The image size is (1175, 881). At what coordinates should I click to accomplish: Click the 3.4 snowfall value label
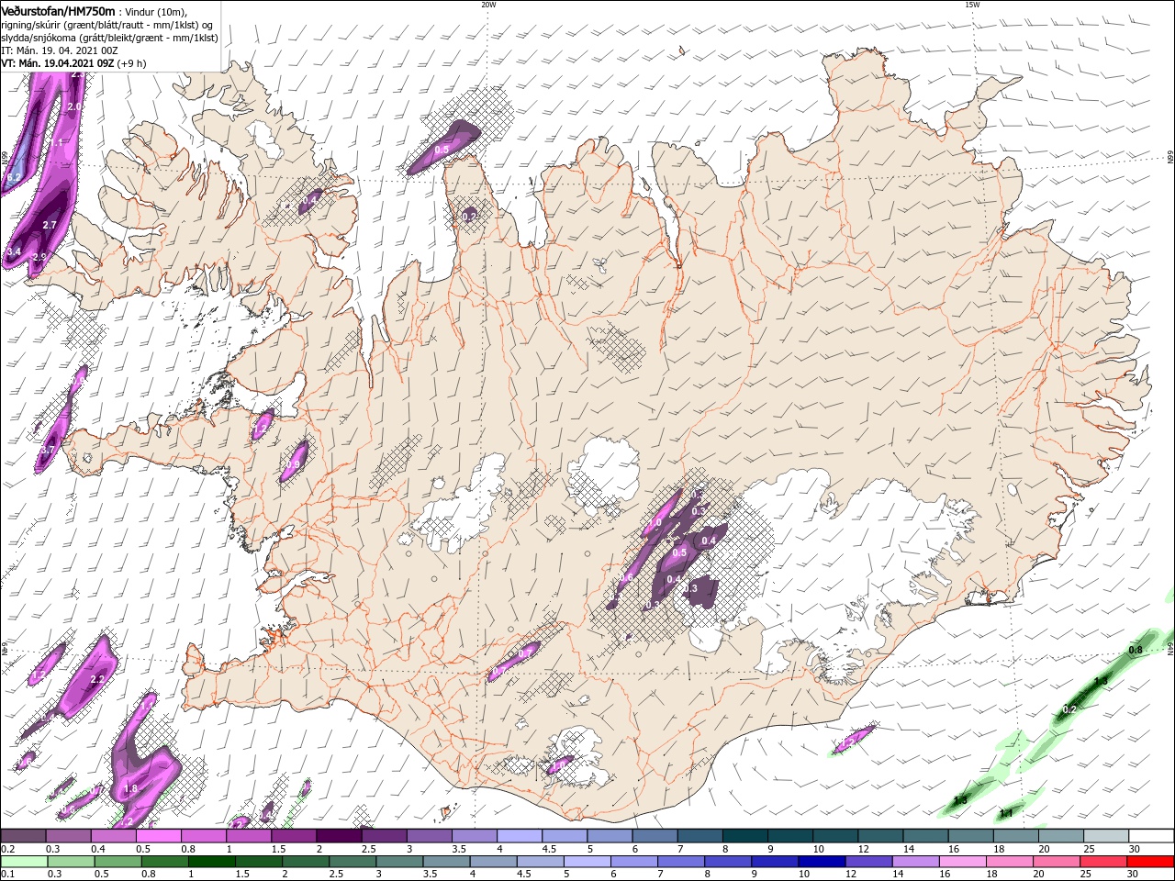(14, 251)
